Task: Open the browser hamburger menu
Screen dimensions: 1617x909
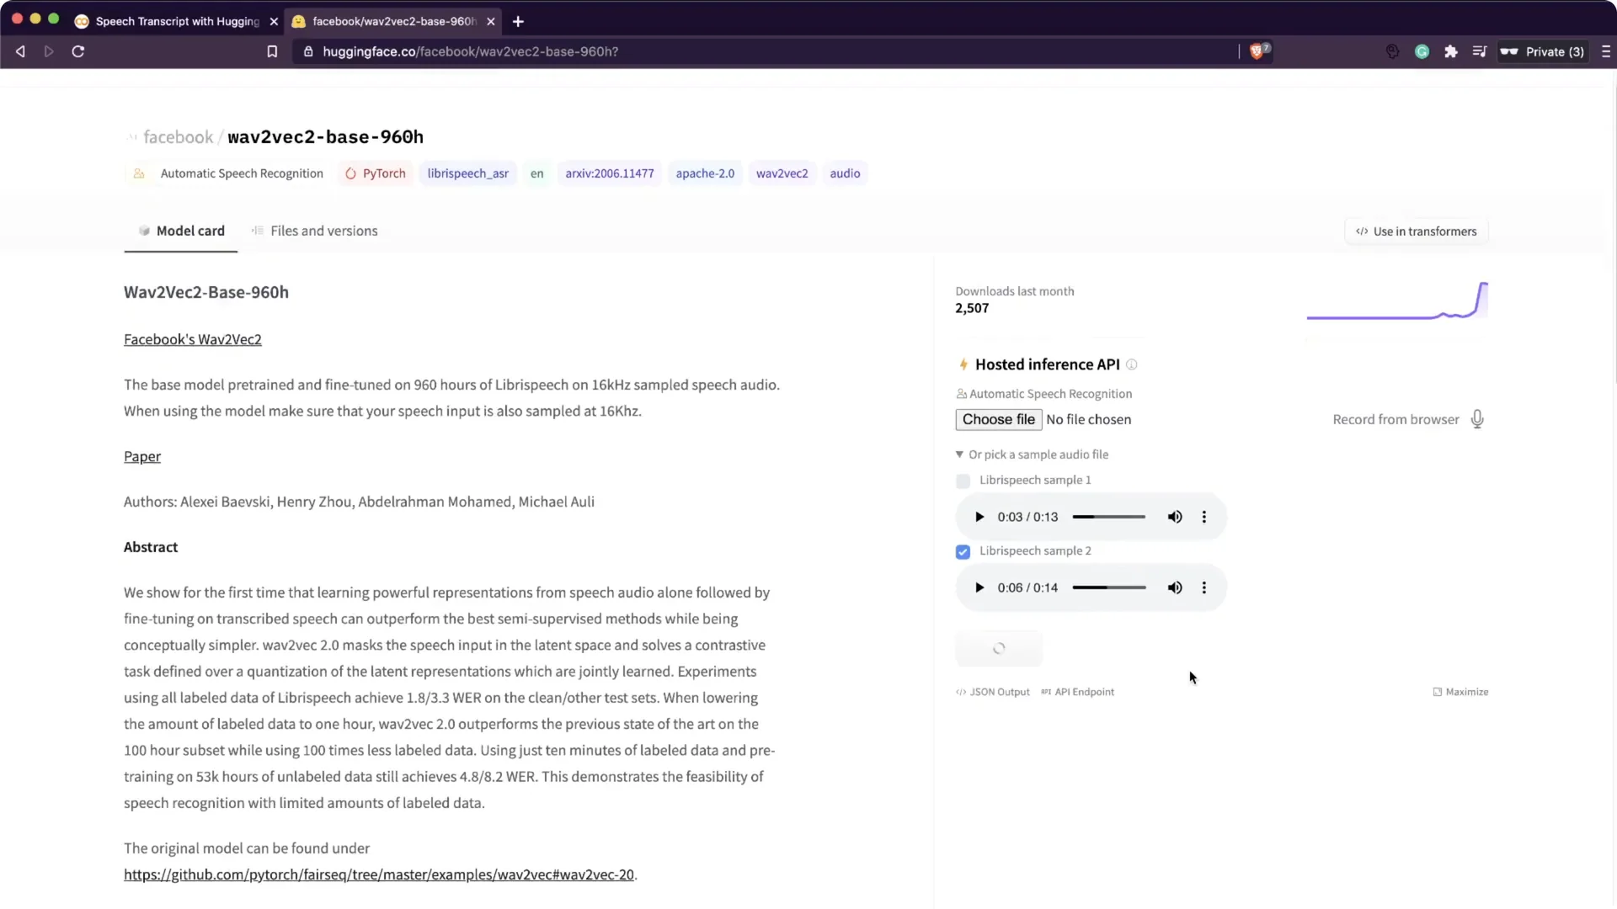Action: pos(1606,51)
